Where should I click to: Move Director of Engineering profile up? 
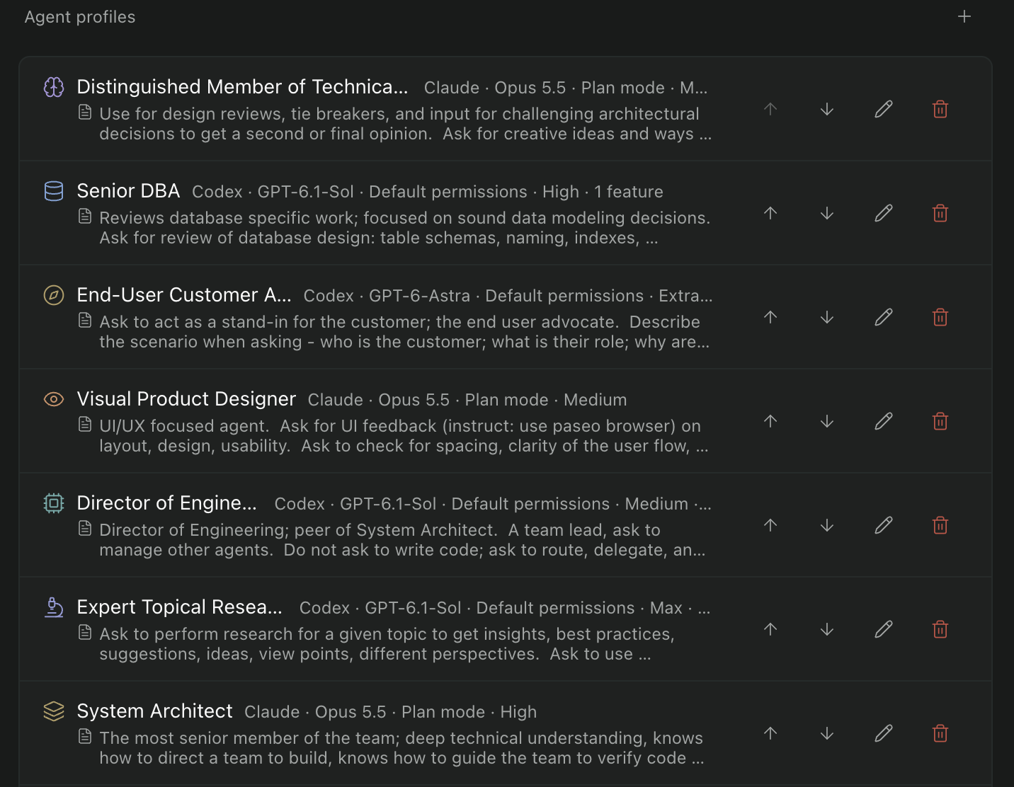[x=771, y=525]
